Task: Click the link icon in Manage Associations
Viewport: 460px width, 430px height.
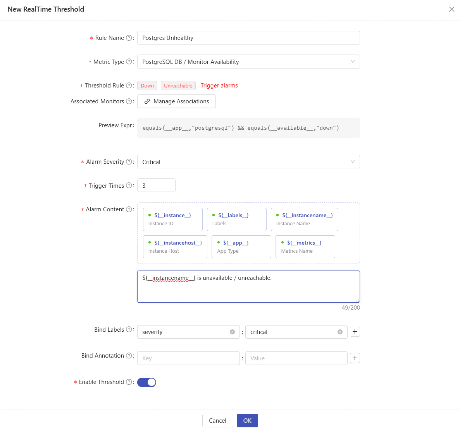Action: [x=147, y=101]
